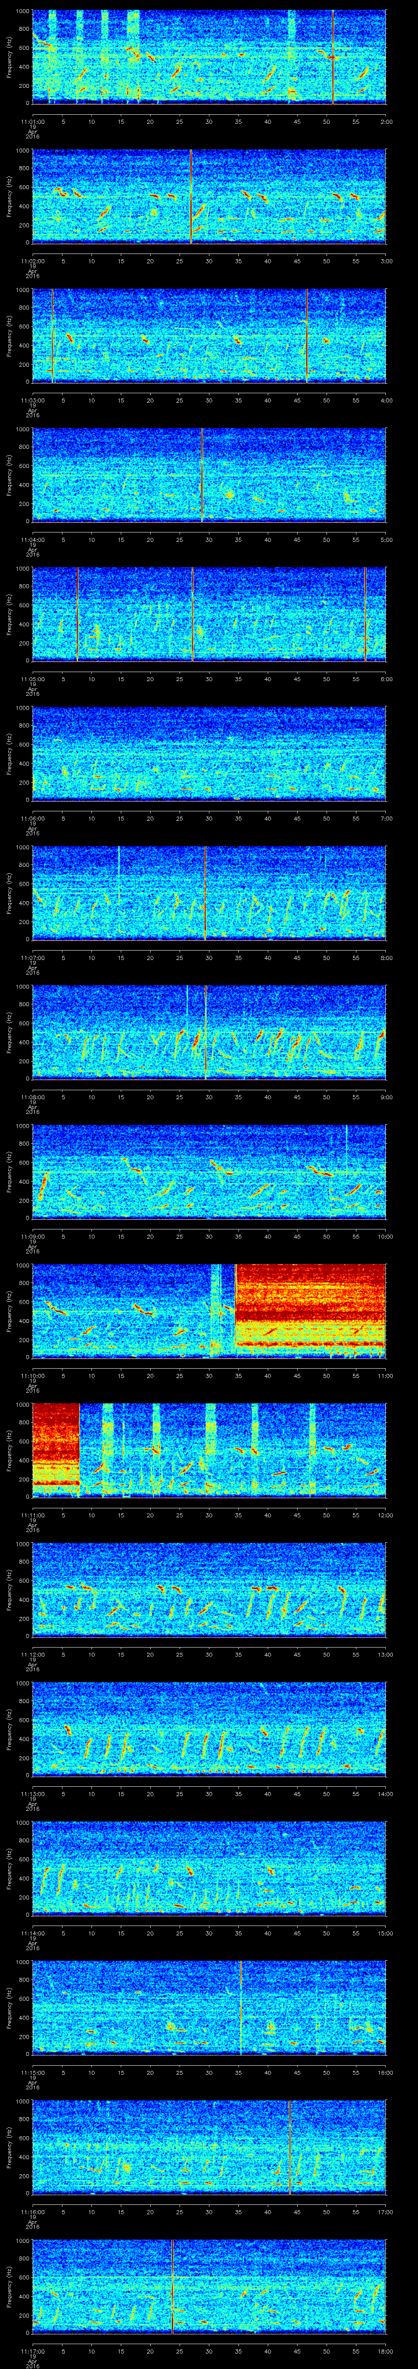
Task: Pick the spectrogram panel starting at 11:09:00
Action: click(x=209, y=1171)
